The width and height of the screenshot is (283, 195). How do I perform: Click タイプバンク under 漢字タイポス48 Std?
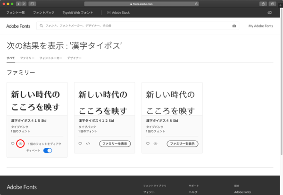click(155, 127)
